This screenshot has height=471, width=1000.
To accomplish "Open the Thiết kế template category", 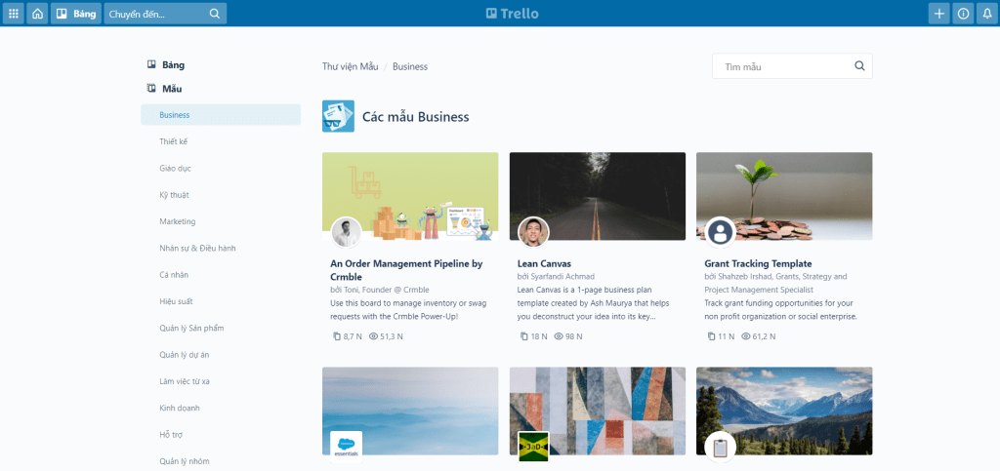I will tap(174, 141).
